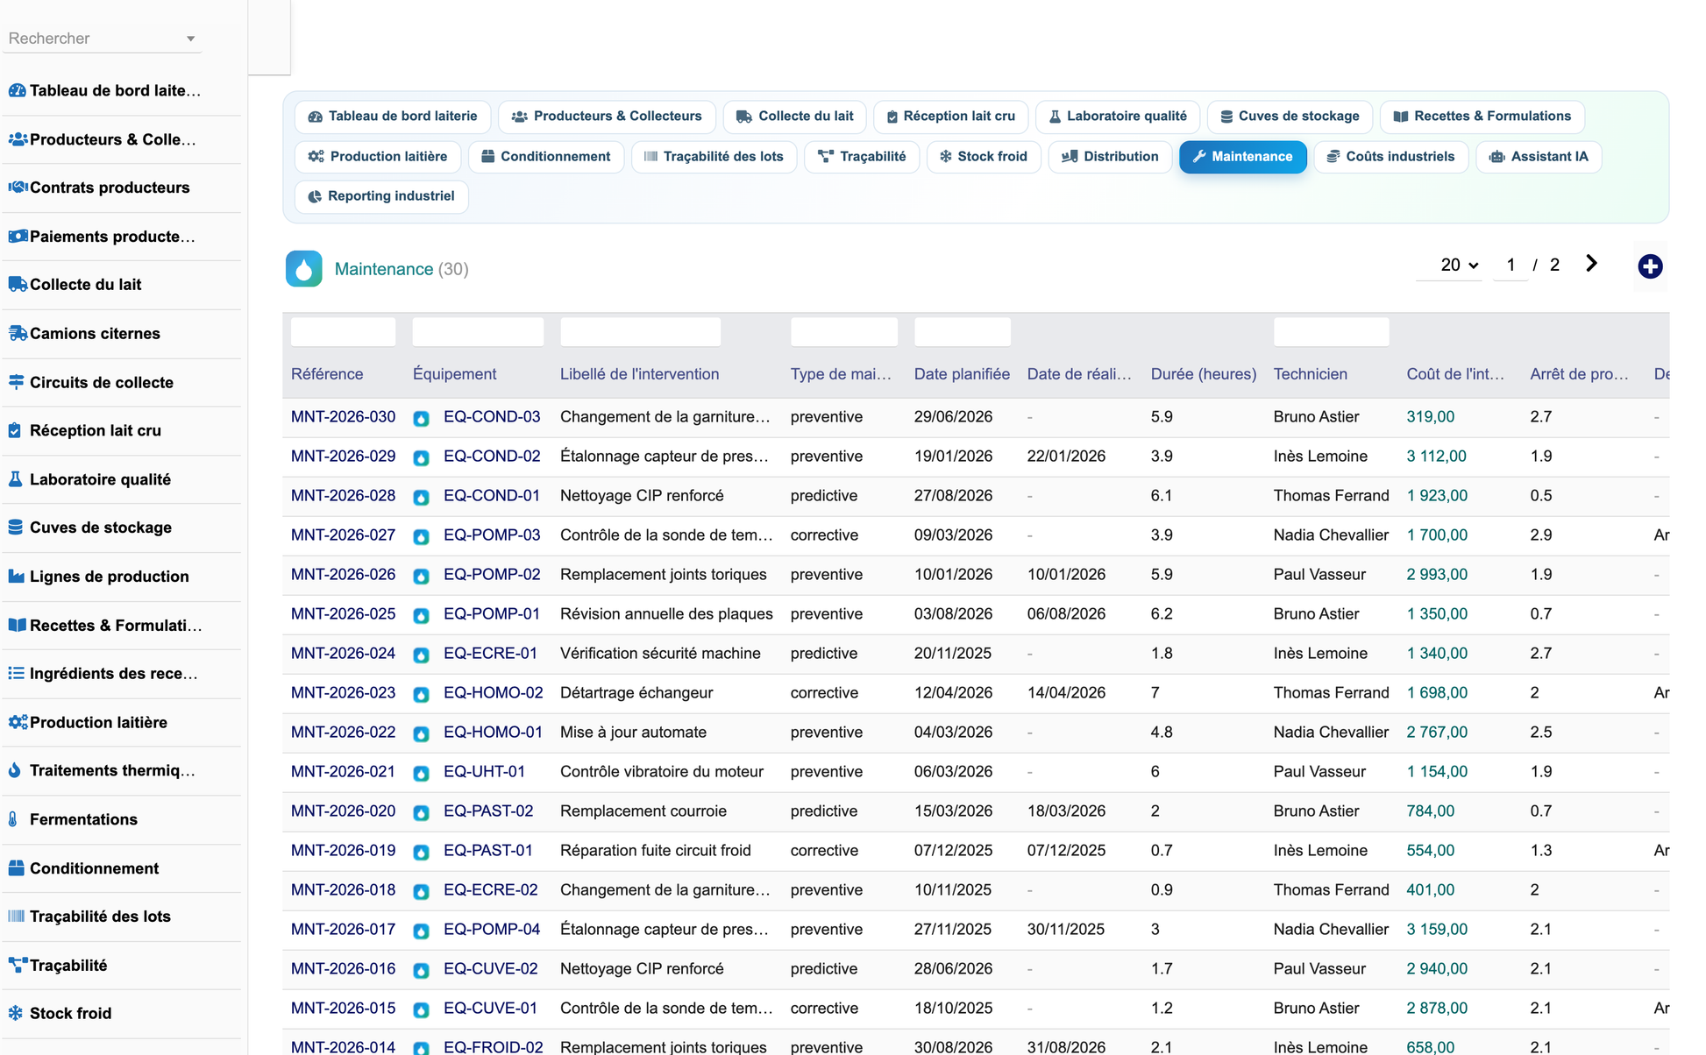1706x1055 pixels.
Task: Click the Traçabilité des lots sidebar barcode icon
Action: (16, 917)
